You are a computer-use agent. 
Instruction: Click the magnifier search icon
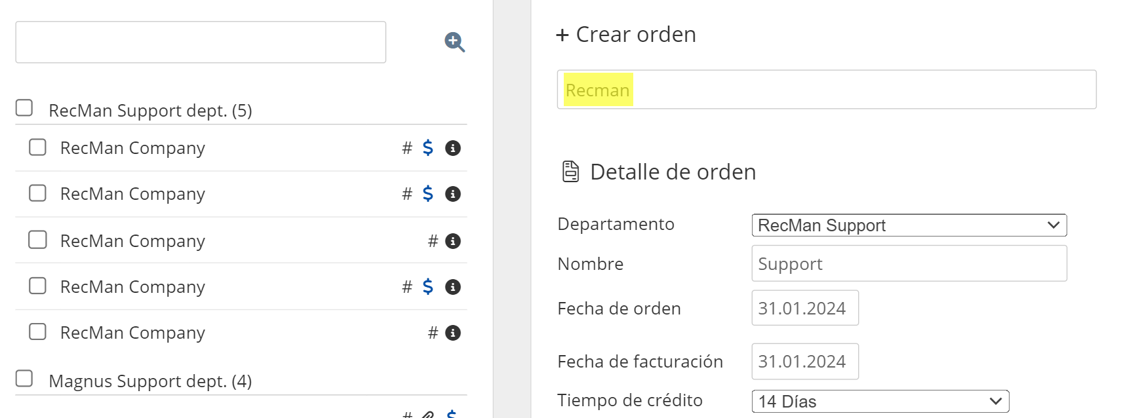pos(454,43)
